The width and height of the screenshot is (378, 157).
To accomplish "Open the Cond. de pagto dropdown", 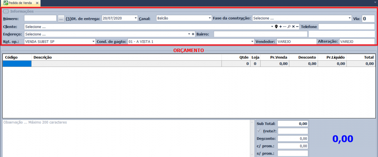I will 252,42.
